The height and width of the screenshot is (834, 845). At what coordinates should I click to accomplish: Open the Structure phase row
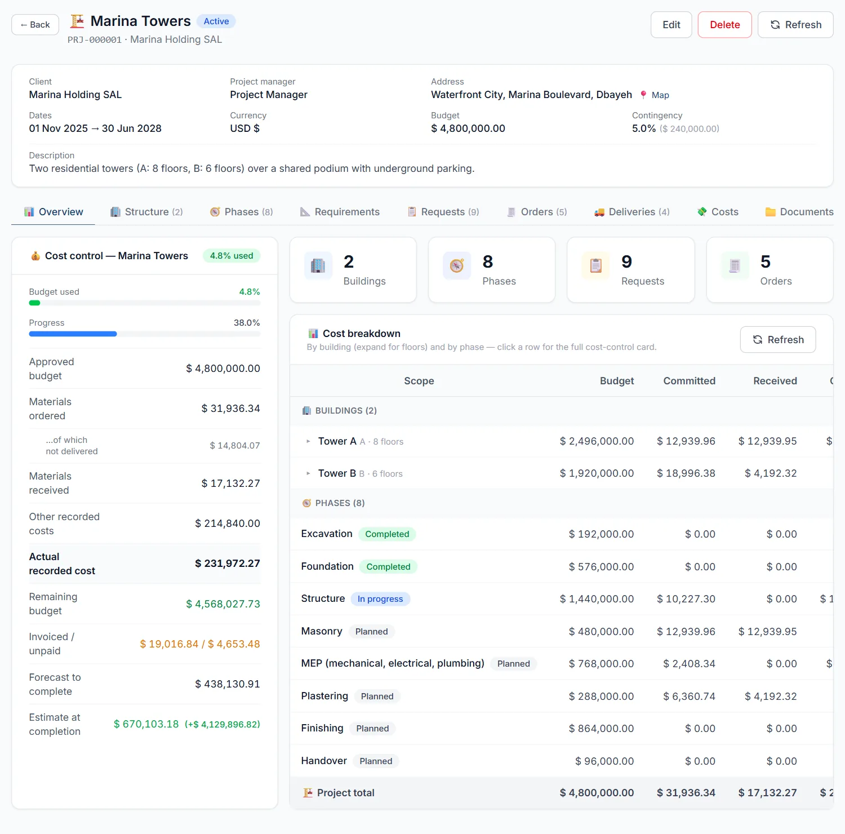pos(562,599)
